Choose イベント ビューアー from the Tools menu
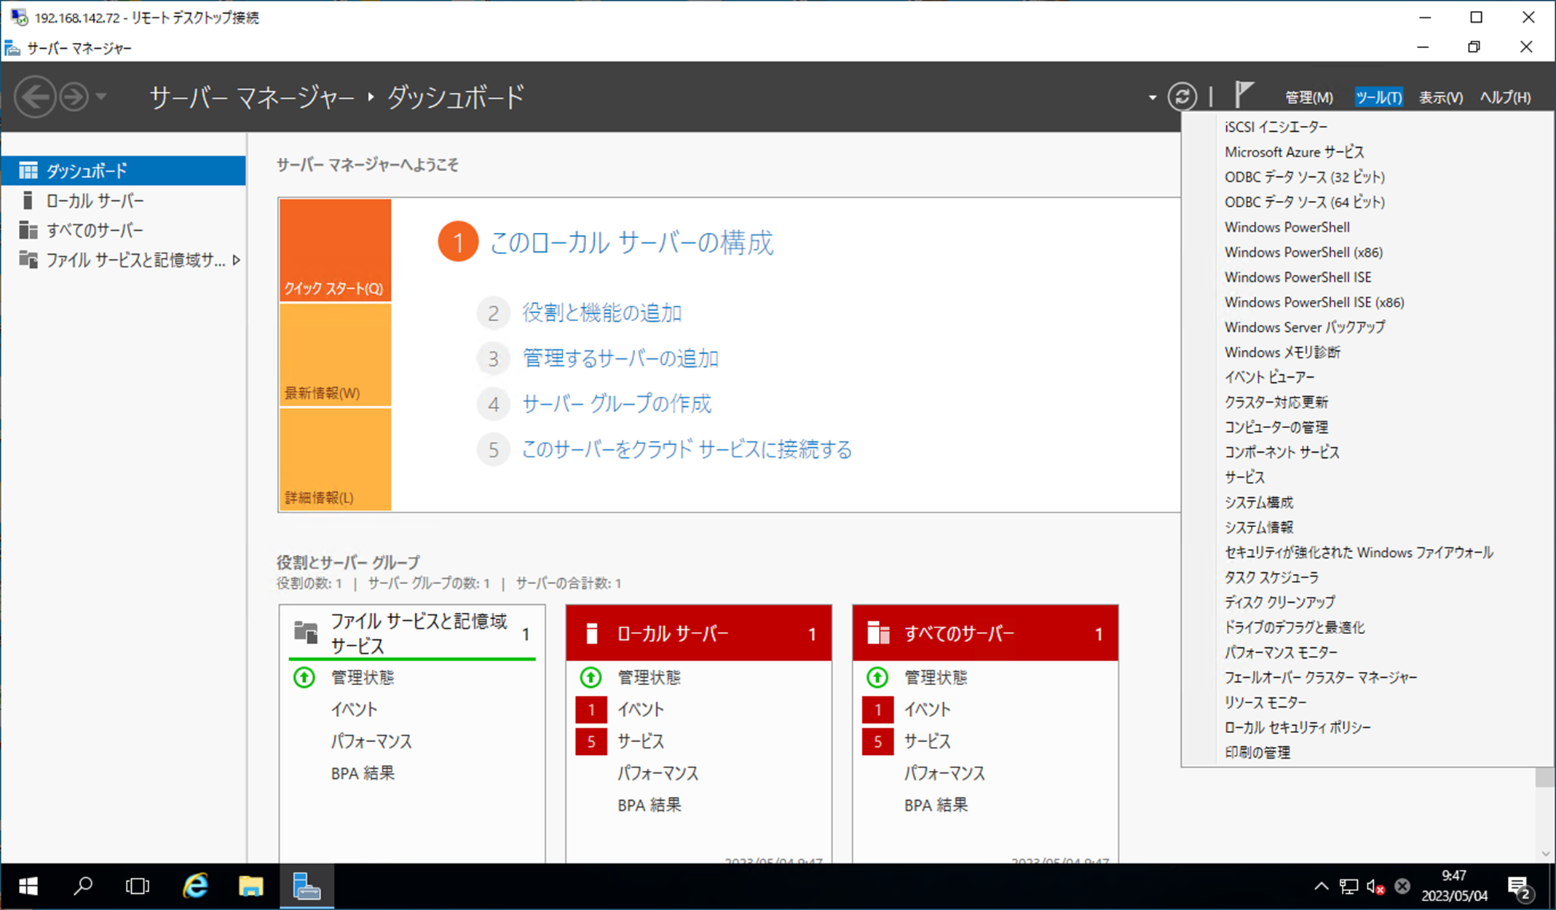 point(1269,377)
